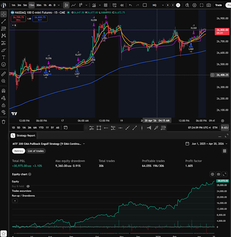231x237 pixels.
Task: Open the emoji and icons tool
Action: (4, 65)
